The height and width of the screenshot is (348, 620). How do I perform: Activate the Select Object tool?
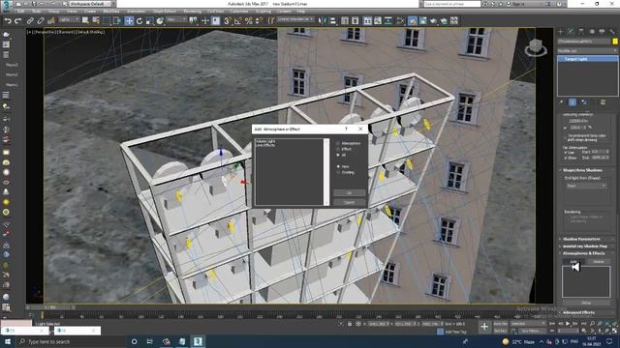85,20
